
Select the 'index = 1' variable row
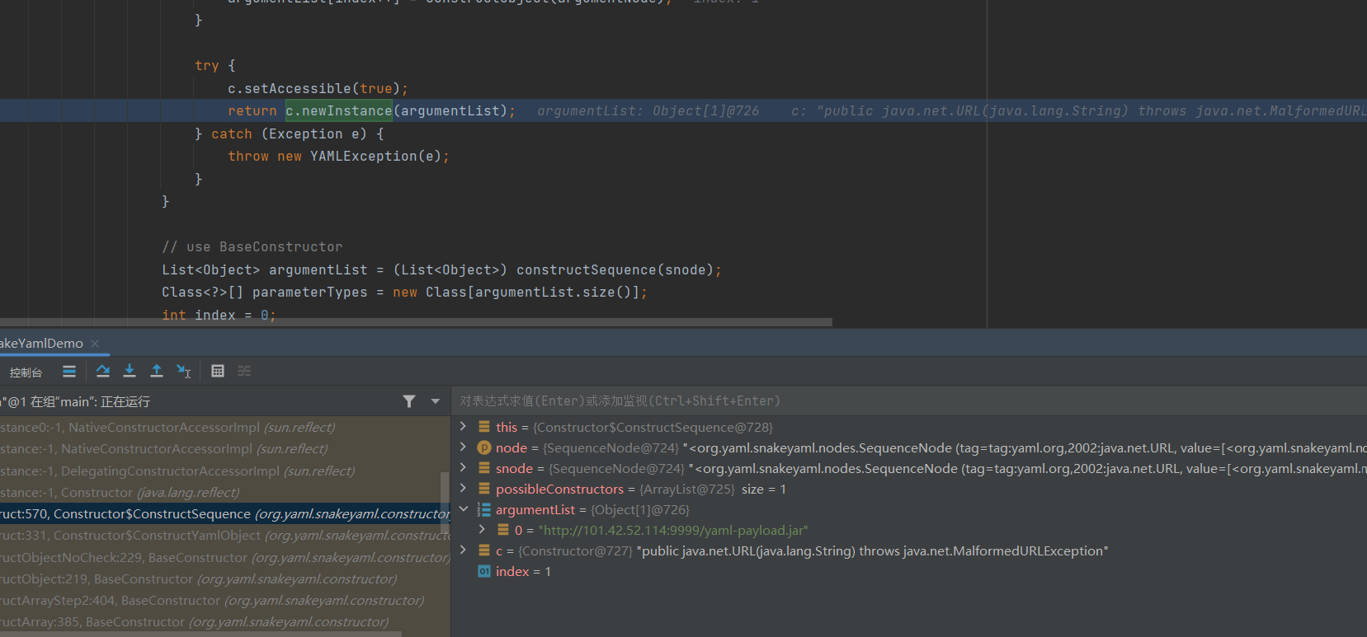click(x=909, y=571)
